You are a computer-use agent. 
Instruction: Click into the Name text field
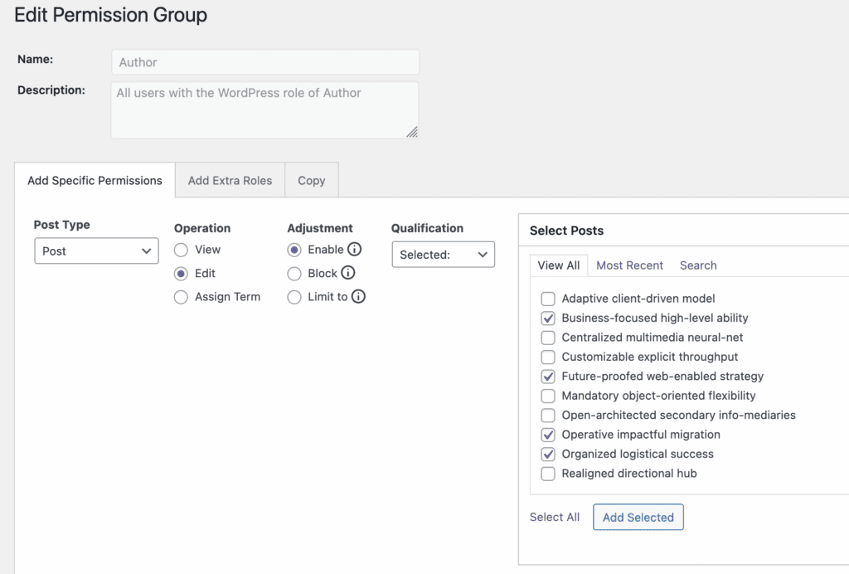pos(265,62)
